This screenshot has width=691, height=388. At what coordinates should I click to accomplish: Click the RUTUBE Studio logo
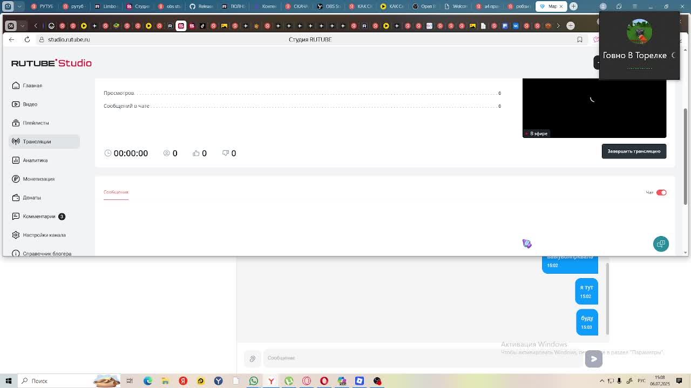[x=51, y=63]
